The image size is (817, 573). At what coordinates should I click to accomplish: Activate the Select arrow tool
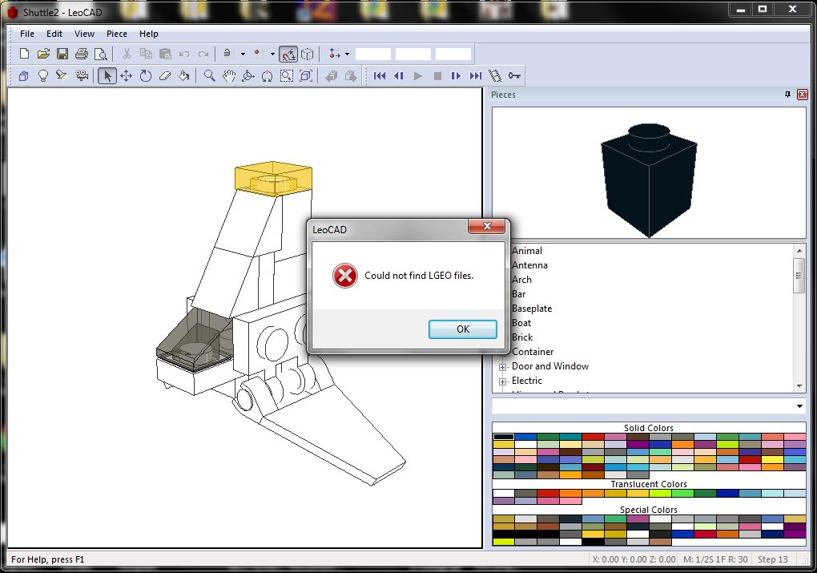(x=107, y=76)
